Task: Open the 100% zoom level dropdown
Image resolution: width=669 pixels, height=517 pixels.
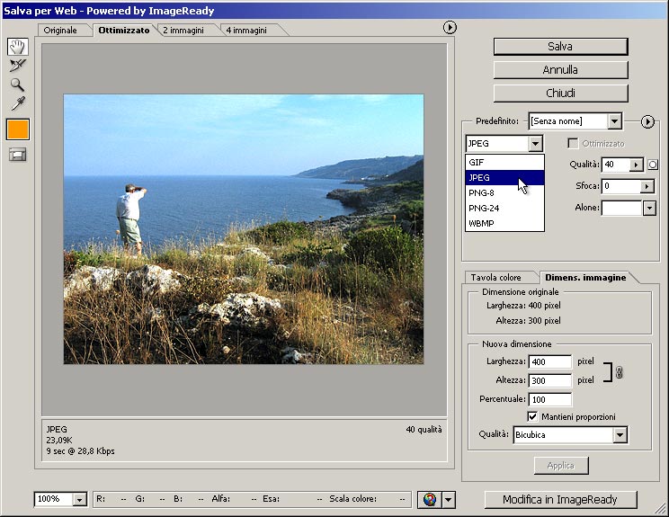Action: (x=79, y=500)
